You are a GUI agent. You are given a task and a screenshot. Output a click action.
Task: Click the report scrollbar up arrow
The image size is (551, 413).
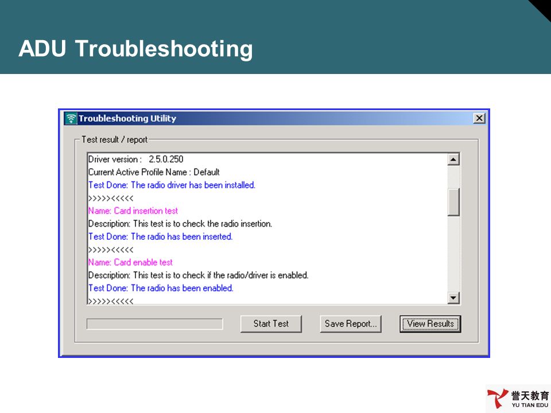[x=453, y=159]
